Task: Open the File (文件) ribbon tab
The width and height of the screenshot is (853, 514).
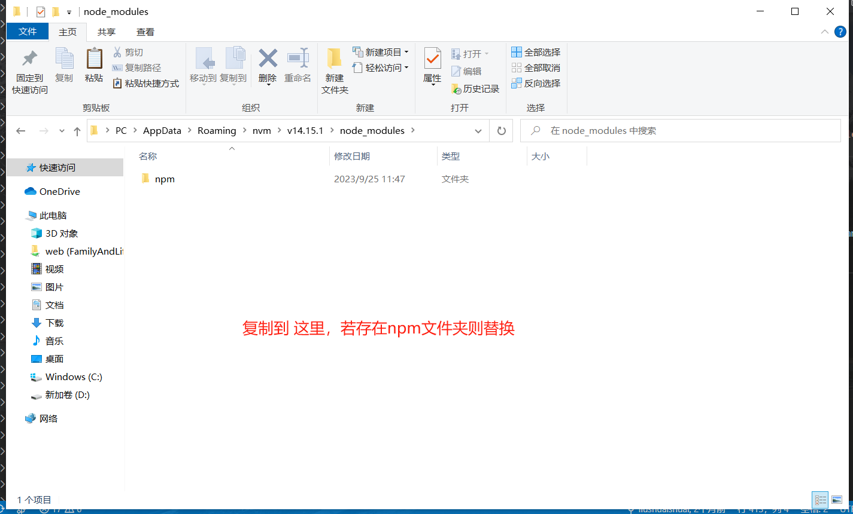Action: pos(28,32)
